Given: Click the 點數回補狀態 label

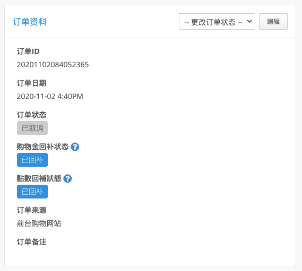Looking at the screenshot, I should coord(39,178).
